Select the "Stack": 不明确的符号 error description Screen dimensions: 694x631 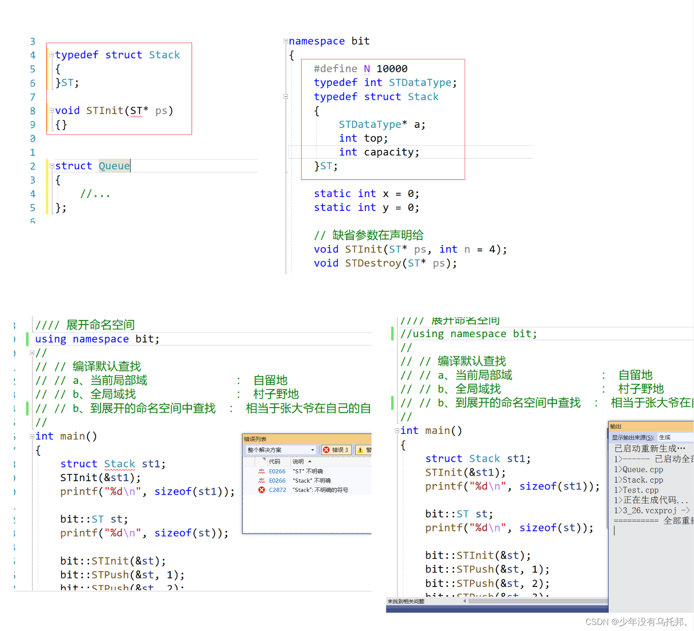tap(320, 490)
